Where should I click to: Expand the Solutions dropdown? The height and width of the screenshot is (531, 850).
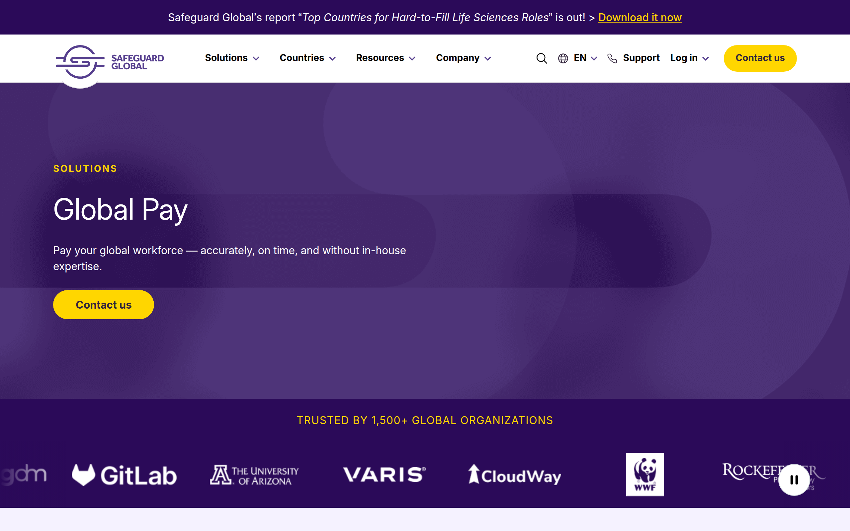pyautogui.click(x=231, y=58)
